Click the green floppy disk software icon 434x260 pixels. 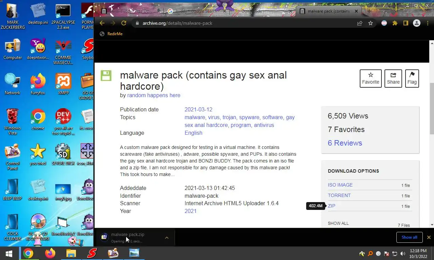tap(106, 75)
